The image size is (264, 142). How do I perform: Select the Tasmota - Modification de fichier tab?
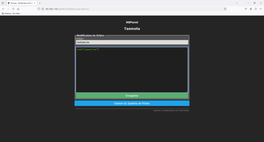(x=22, y=3)
